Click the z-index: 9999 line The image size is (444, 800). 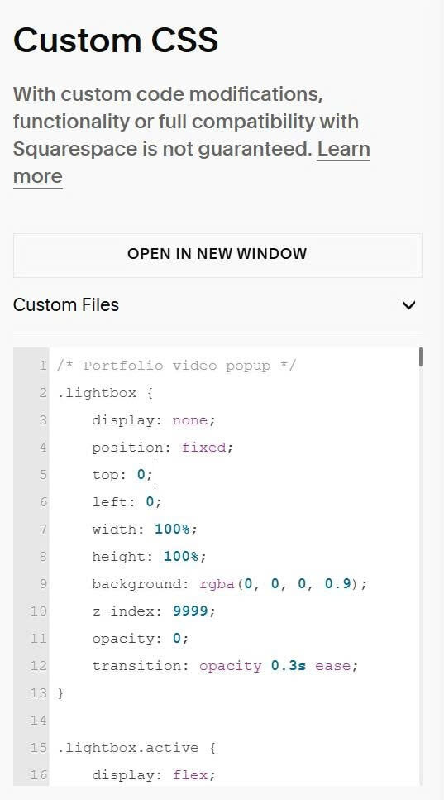154,611
